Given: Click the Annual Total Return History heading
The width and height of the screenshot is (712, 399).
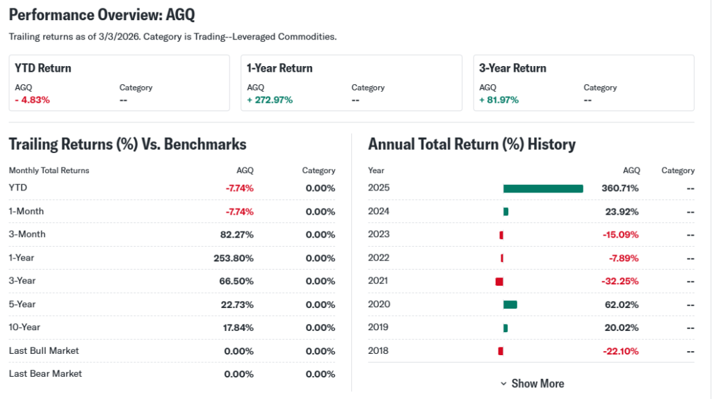Looking at the screenshot, I should point(471,145).
